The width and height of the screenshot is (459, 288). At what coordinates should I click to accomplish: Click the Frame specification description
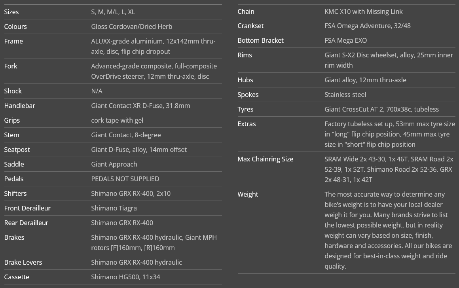point(153,46)
